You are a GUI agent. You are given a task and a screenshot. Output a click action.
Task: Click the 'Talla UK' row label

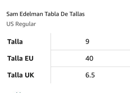click(x=21, y=75)
